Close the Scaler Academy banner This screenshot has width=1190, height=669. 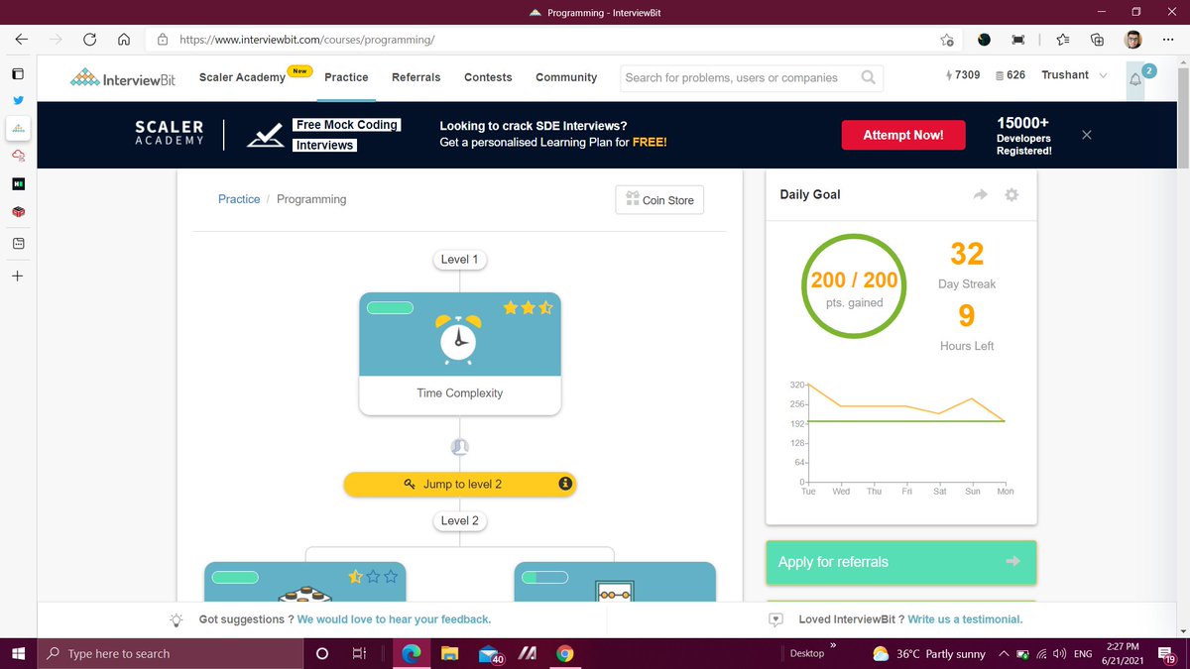[1087, 135]
